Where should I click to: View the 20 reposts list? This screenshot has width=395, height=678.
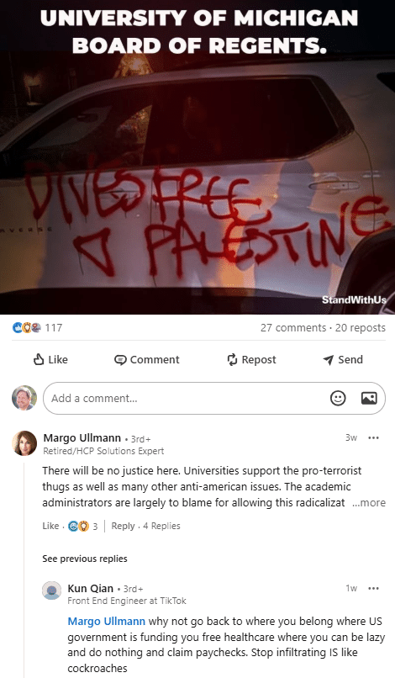pos(360,328)
